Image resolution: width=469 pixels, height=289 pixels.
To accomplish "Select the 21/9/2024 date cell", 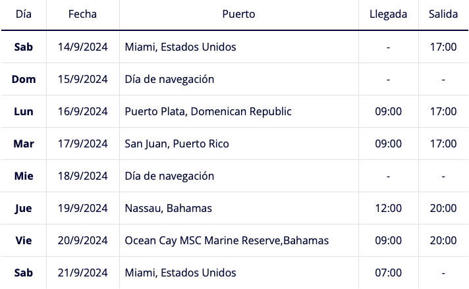I will [82, 273].
